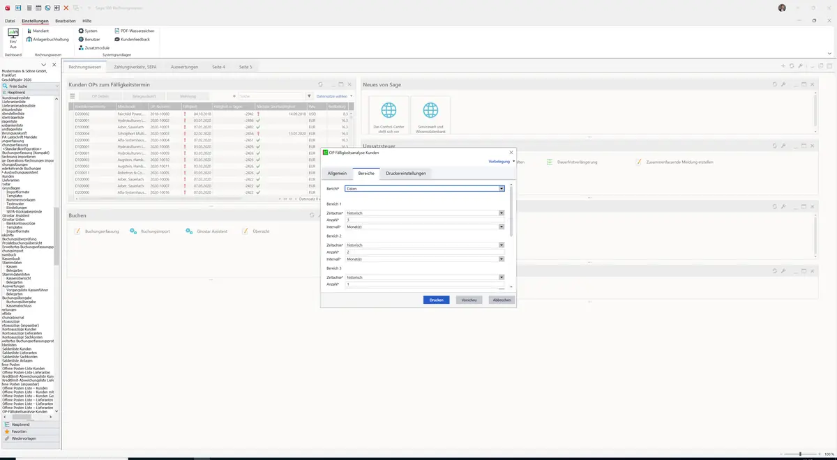The width and height of the screenshot is (837, 460).
Task: Click the user profile avatar at top right
Action: pos(782,8)
